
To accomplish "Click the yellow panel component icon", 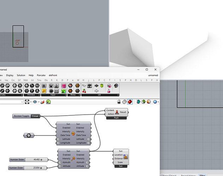I will (x=44, y=91).
